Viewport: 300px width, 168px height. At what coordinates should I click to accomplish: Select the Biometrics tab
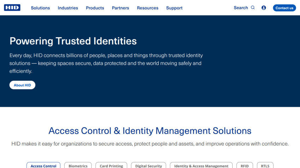coord(78,165)
